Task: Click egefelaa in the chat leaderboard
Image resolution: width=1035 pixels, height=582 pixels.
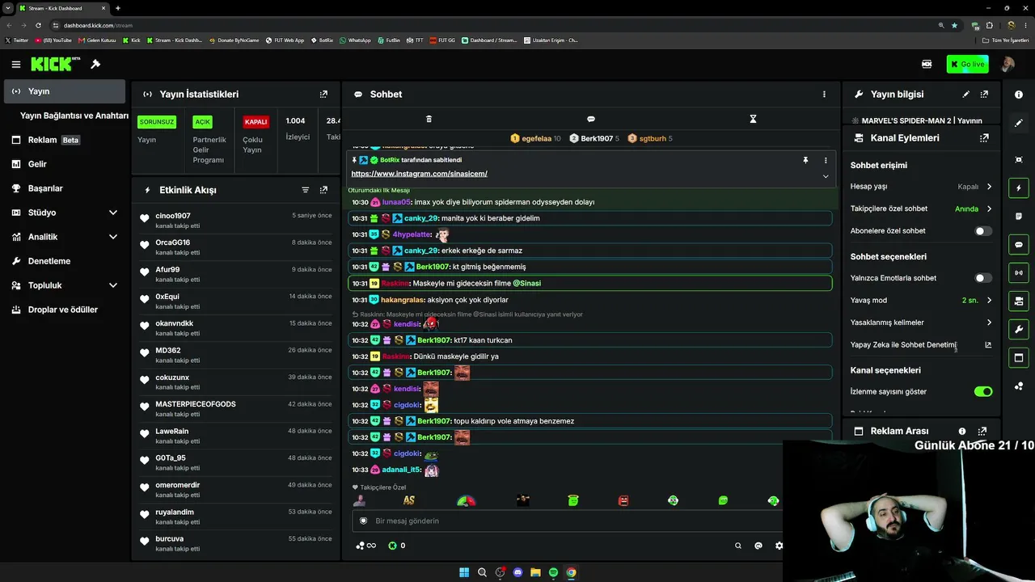Action: coord(536,139)
